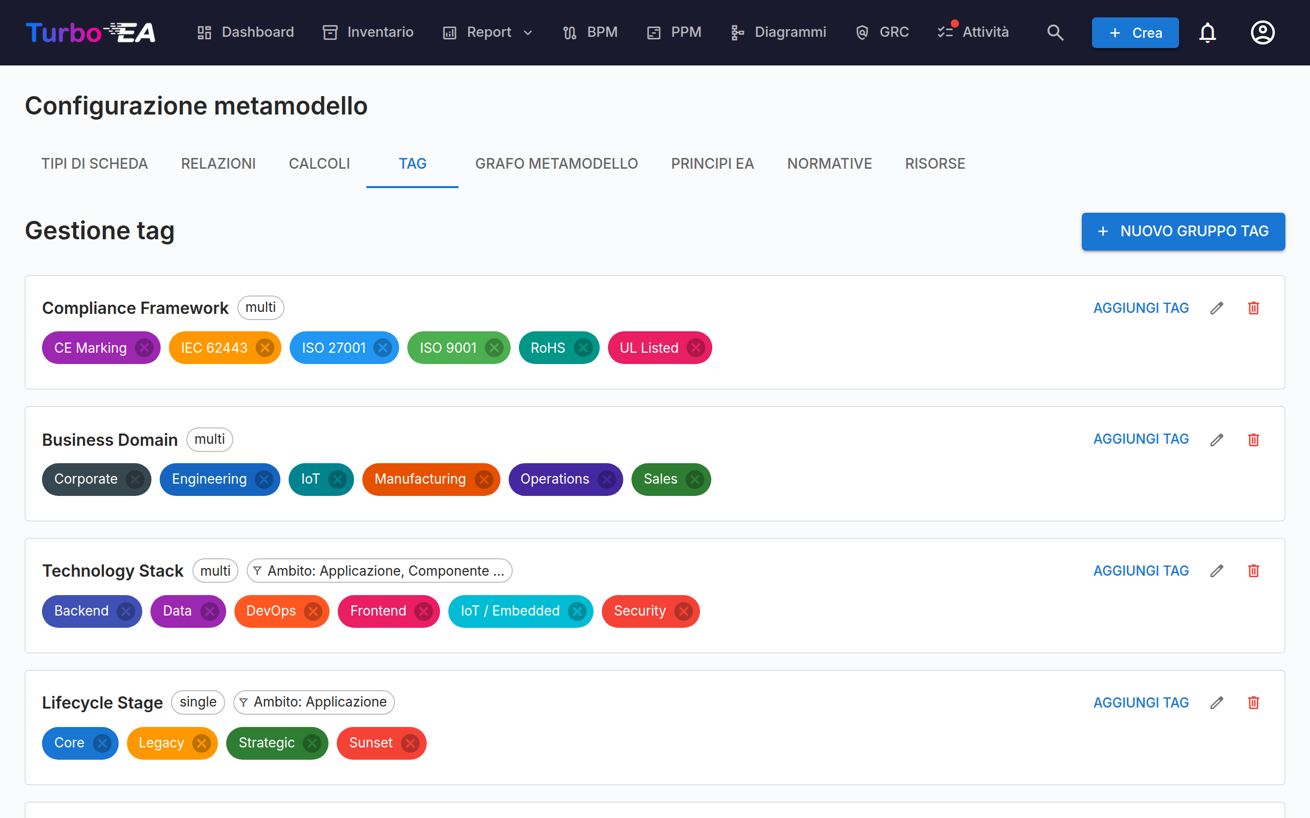
Task: Remove the IEC 62443 tag
Action: coord(265,348)
